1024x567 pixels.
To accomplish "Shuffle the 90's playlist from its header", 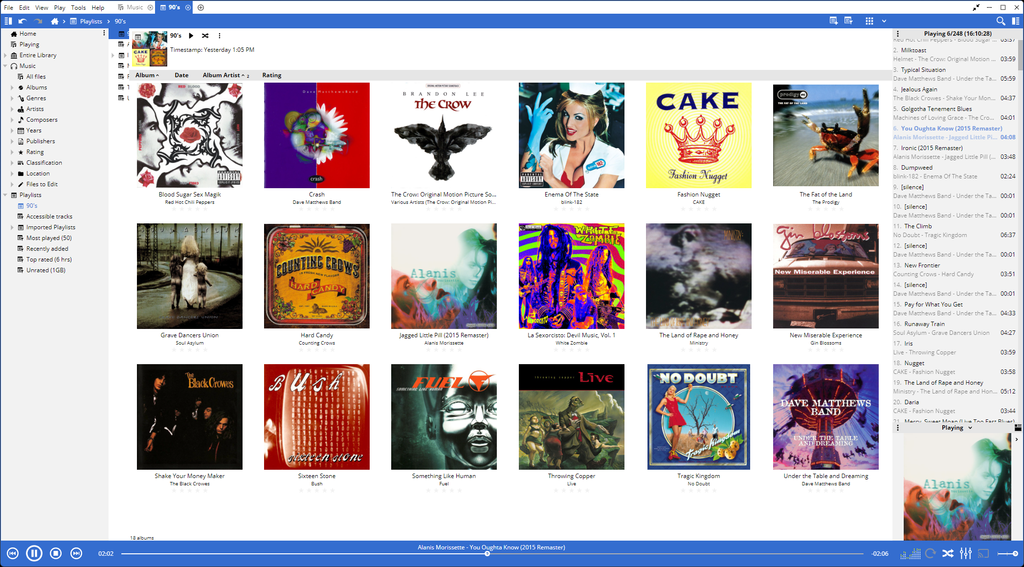I will [205, 36].
